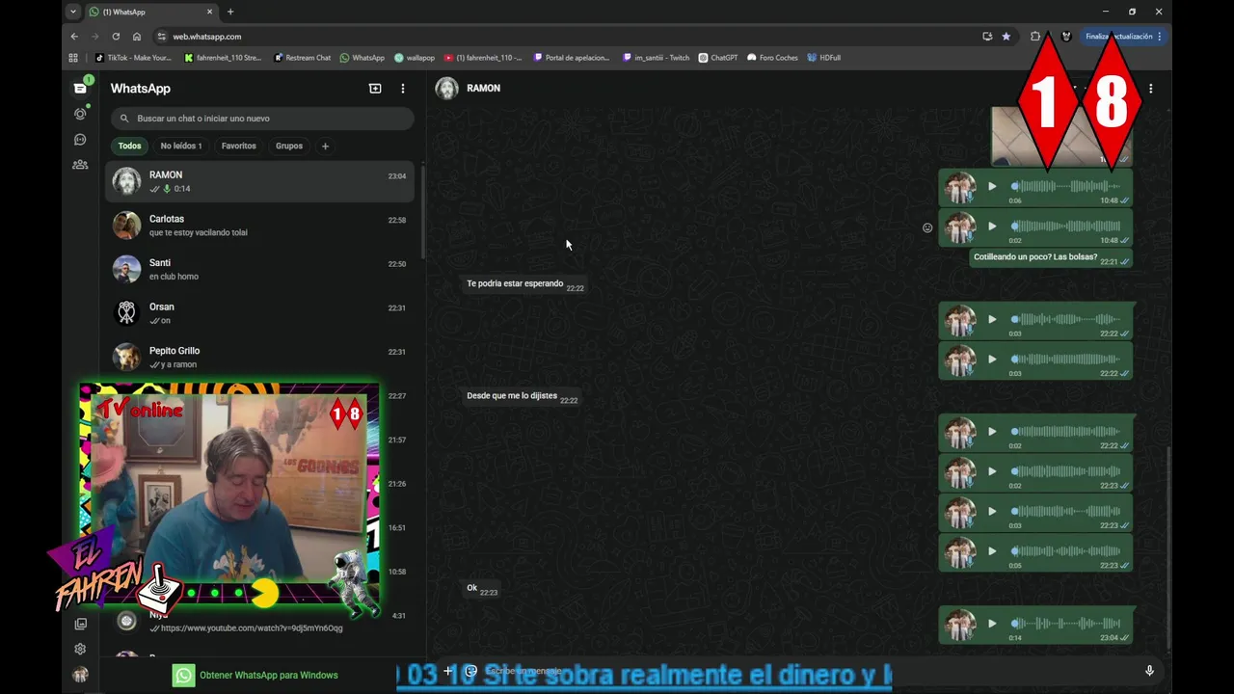Image resolution: width=1234 pixels, height=694 pixels.
Task: React with the emoji icon beside voice message
Action: [x=927, y=228]
